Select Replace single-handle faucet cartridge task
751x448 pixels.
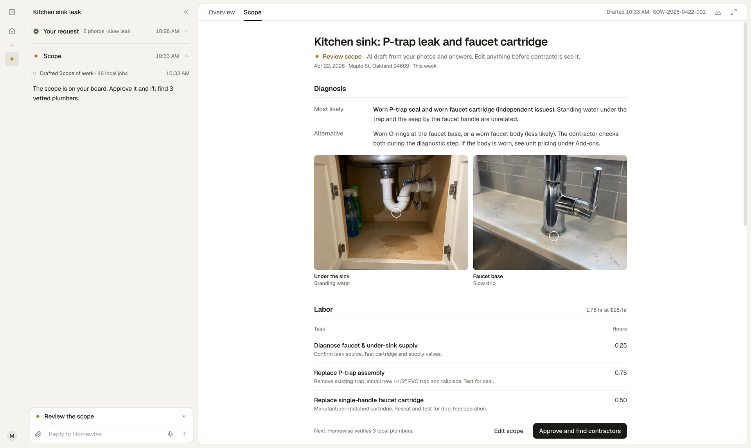point(470,404)
